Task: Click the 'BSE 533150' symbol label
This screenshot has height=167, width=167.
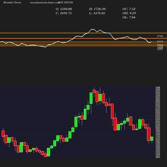Action: (x=66, y=3)
